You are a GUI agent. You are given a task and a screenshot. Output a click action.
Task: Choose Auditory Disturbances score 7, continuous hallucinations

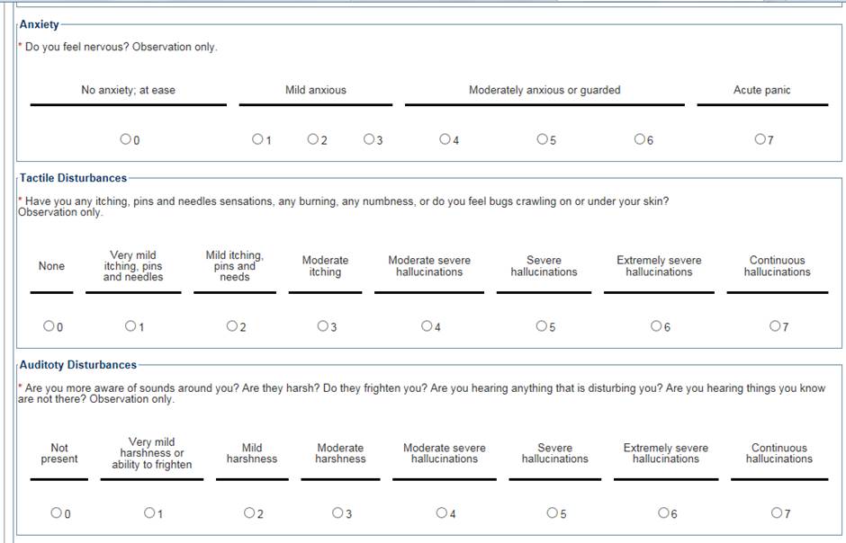click(x=777, y=513)
